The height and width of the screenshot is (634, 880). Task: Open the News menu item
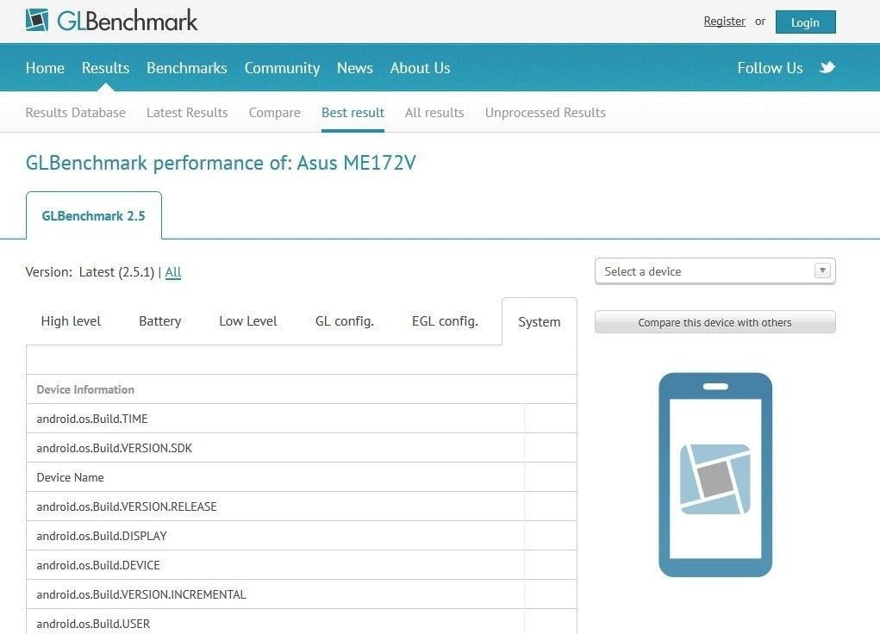coord(355,68)
